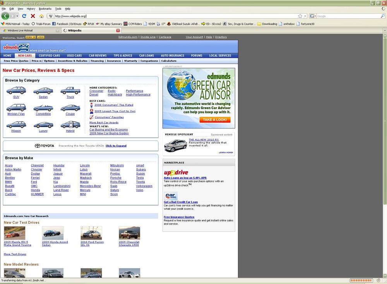Click the Truck category car icon
387x284 pixels.
70,91
